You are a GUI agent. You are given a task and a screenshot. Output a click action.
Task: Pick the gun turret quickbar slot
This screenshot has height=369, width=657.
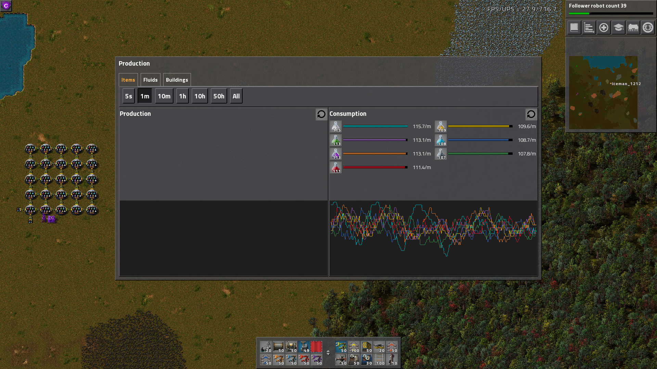[x=341, y=359]
